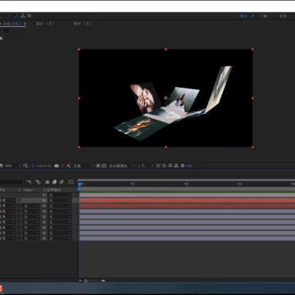Image resolution: width=295 pixels, height=295 pixels.
Task: Click the blue current-time indicator playhead
Action: [79, 184]
